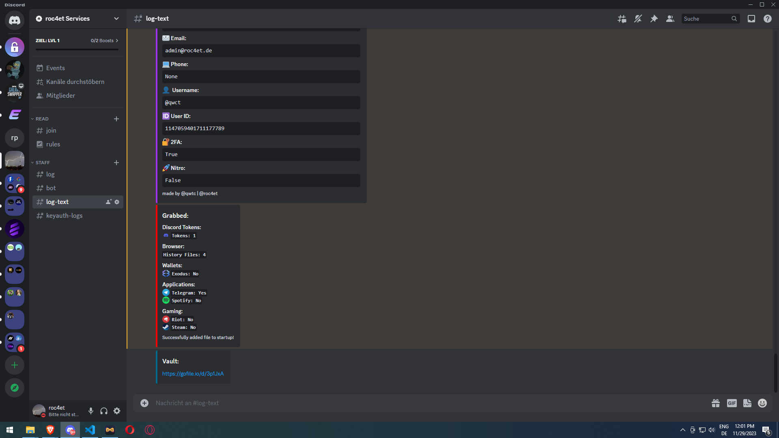Toggle microphone mute in user panel
Viewport: 779px width, 438px height.
click(x=91, y=411)
